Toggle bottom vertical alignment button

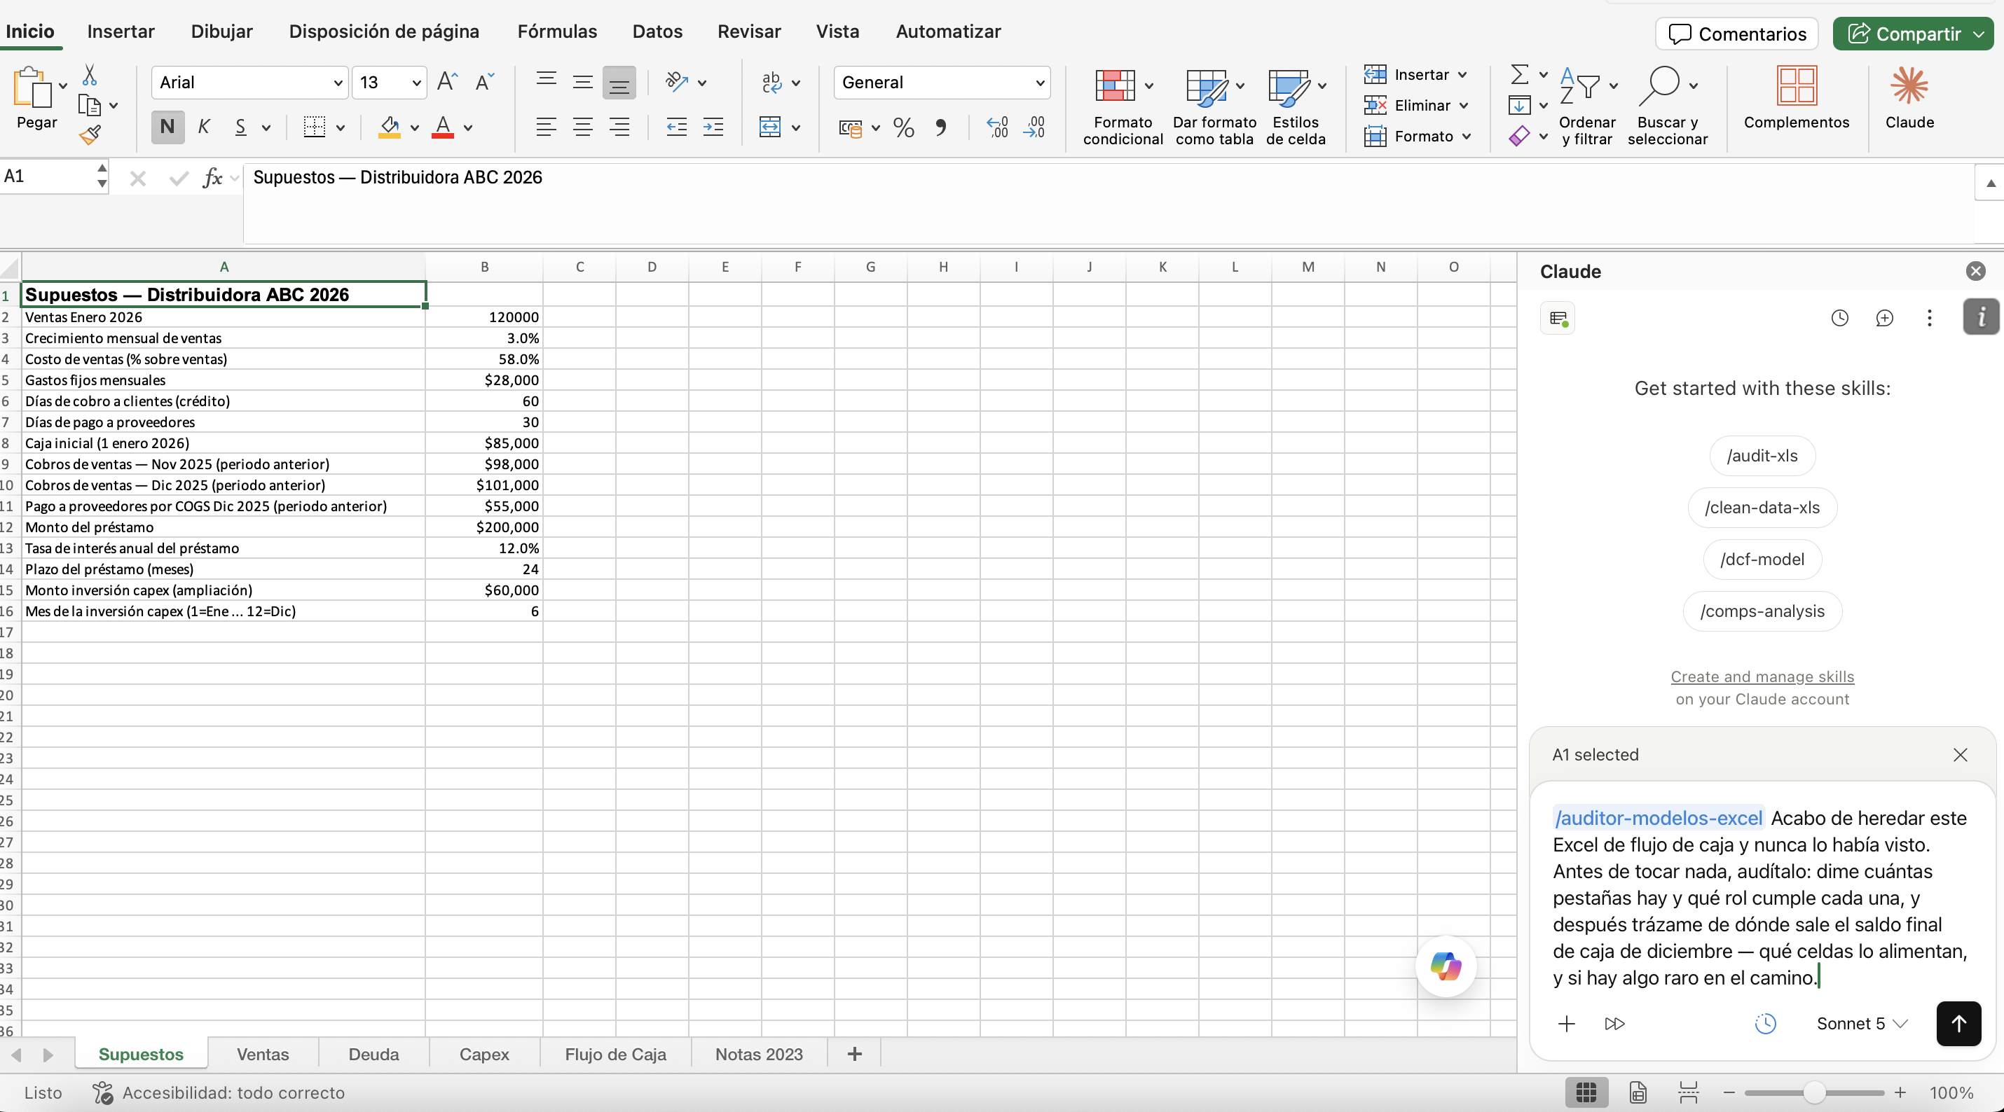tap(619, 83)
